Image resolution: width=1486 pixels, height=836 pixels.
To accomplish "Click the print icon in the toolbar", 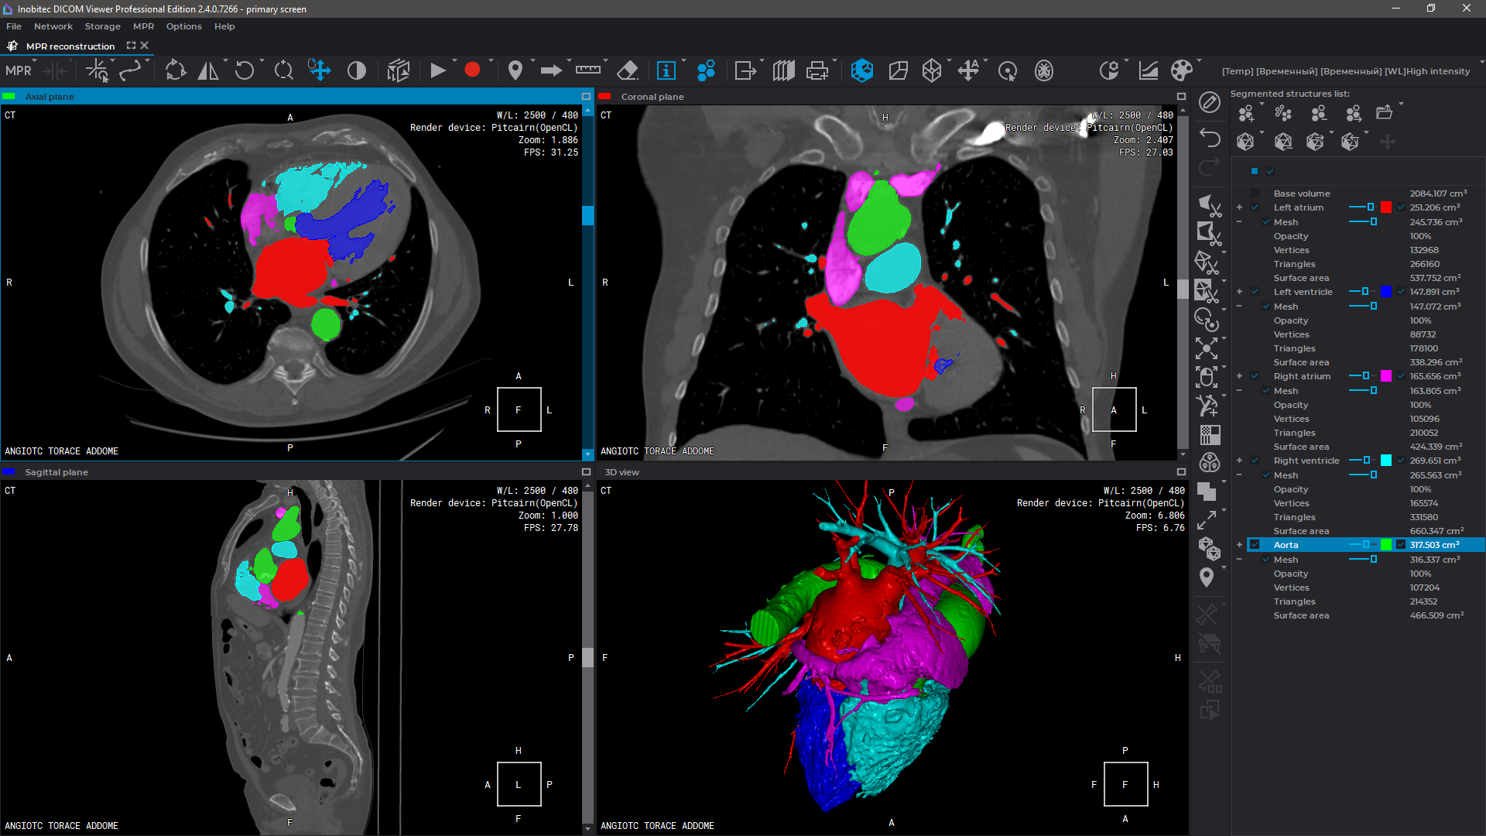I will [818, 70].
